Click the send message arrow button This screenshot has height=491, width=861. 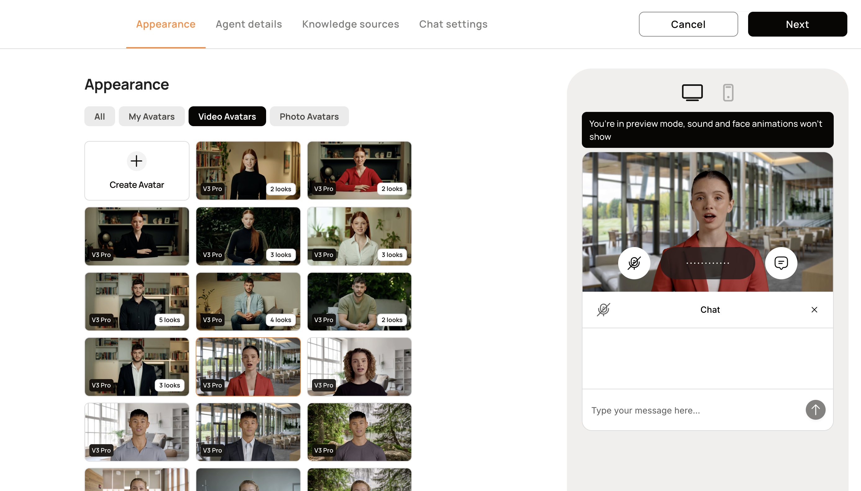(x=815, y=410)
